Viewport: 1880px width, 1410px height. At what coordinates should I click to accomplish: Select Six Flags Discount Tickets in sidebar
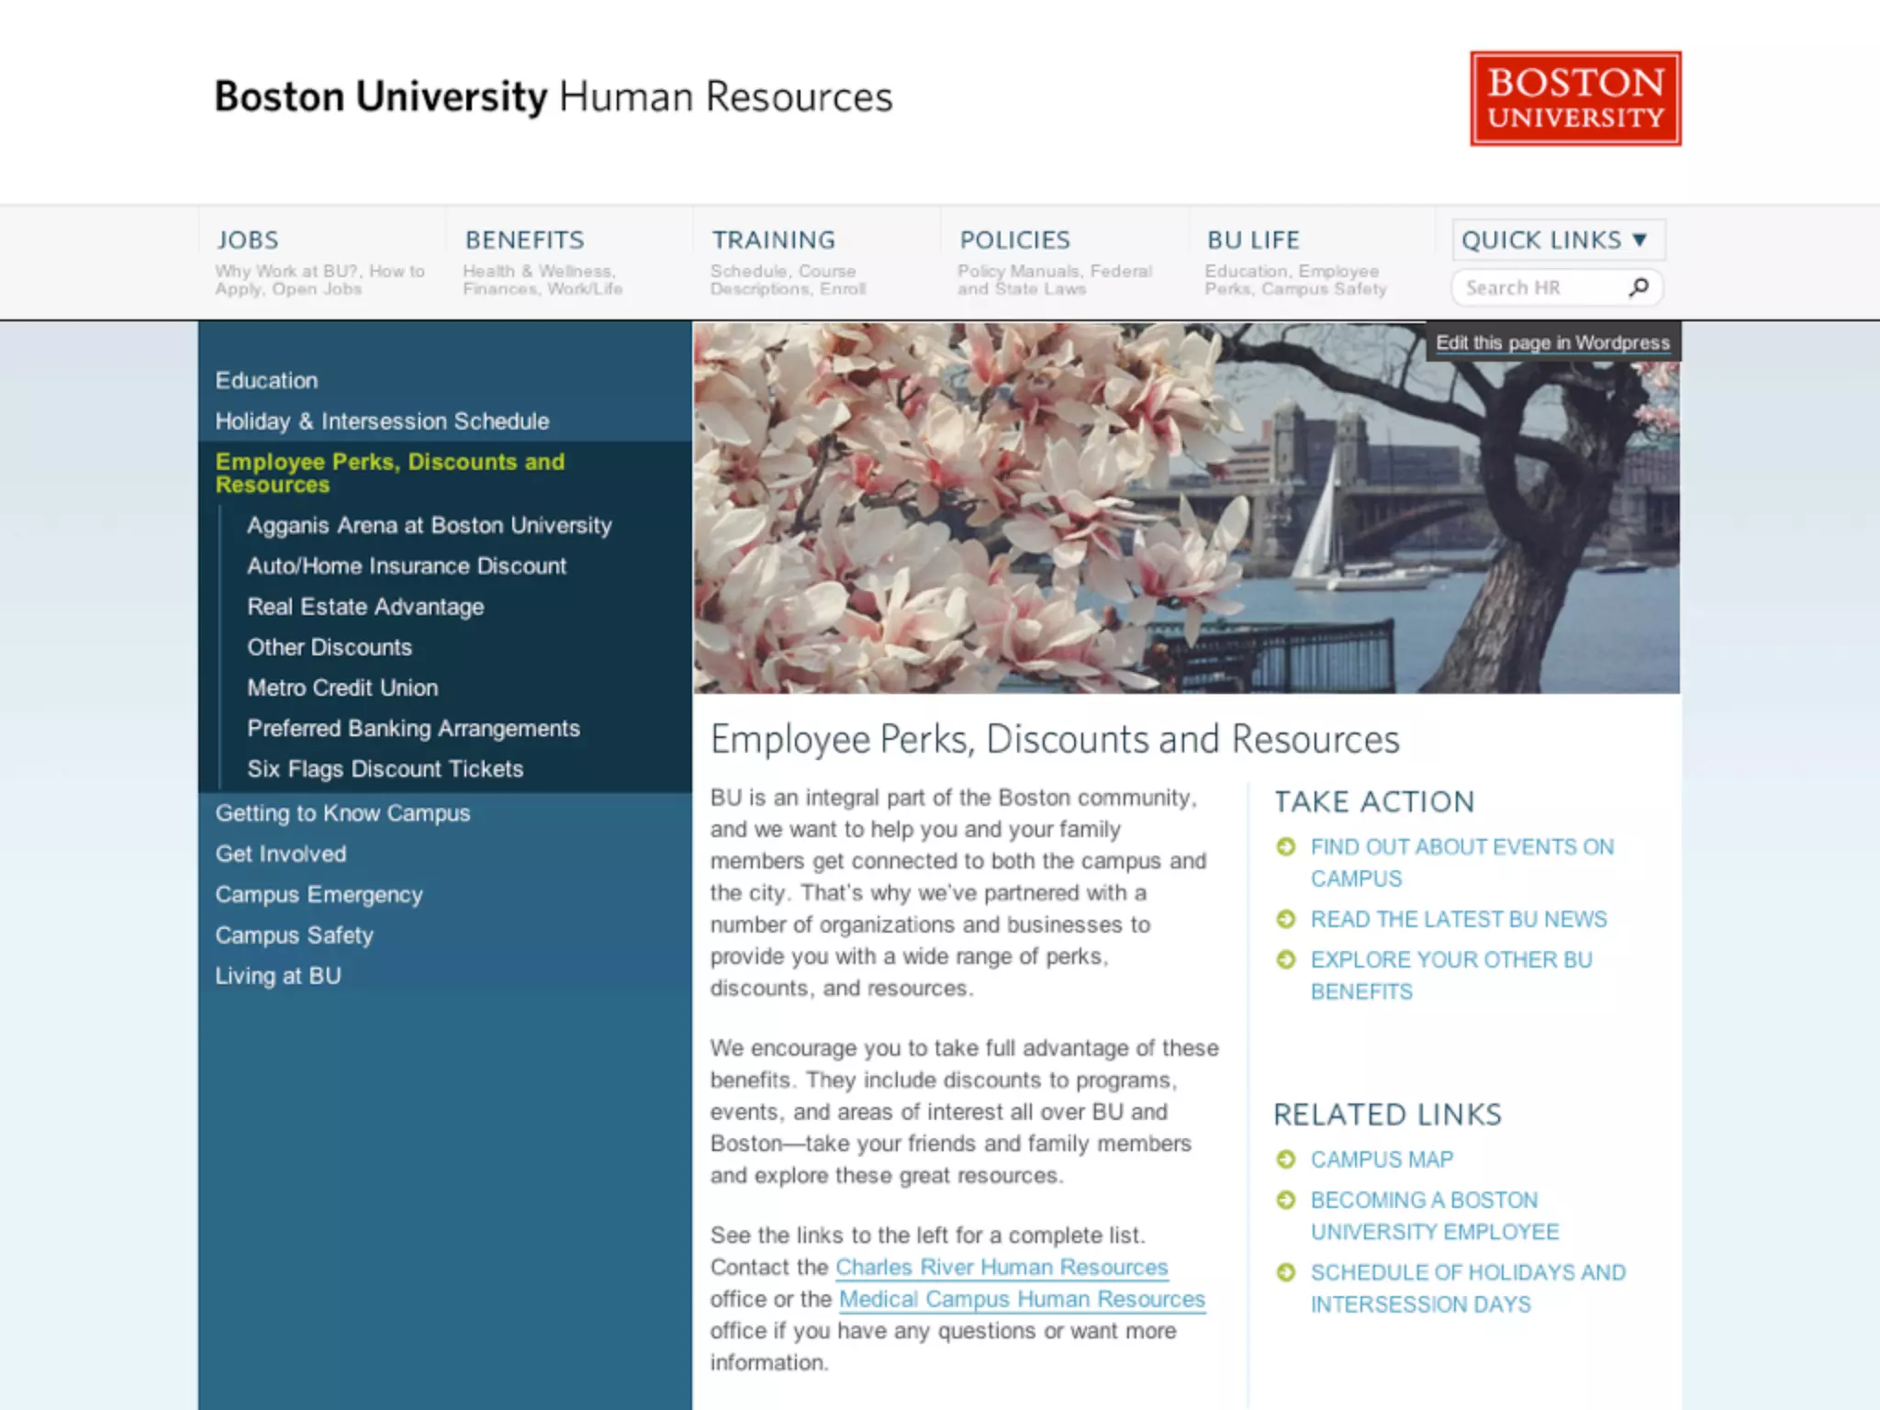point(385,769)
